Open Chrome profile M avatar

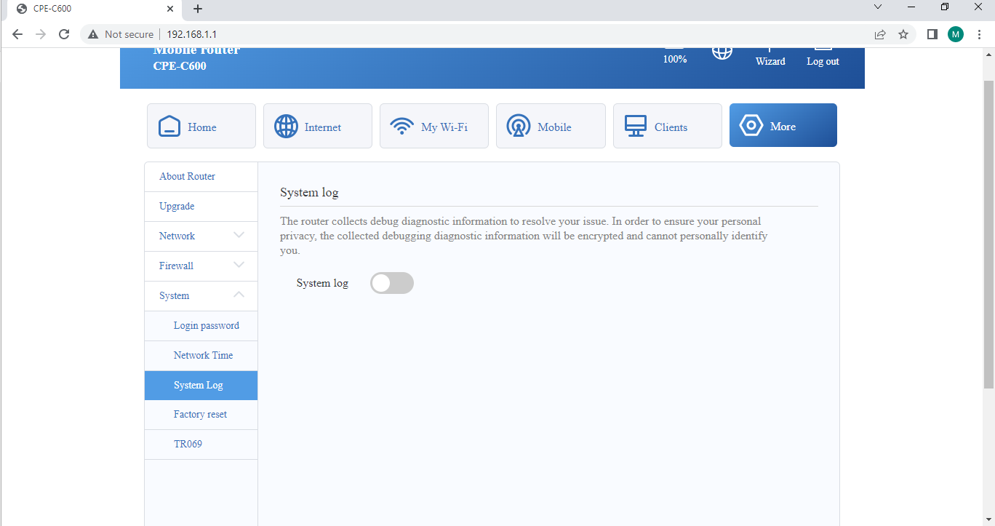pyautogui.click(x=956, y=34)
